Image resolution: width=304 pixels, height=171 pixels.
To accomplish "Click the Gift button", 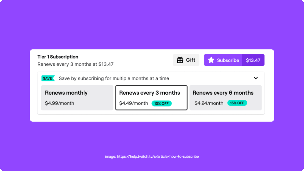I will [186, 60].
